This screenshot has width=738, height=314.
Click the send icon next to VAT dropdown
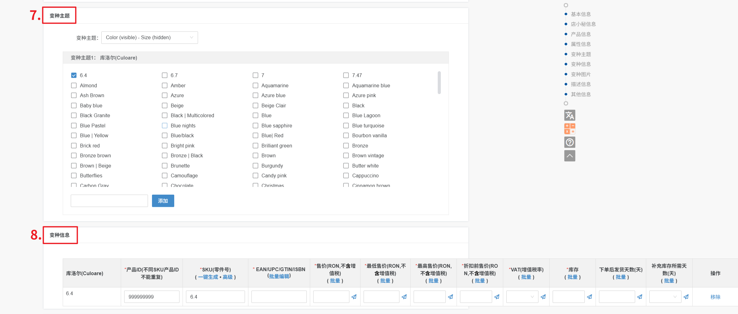coord(543,297)
